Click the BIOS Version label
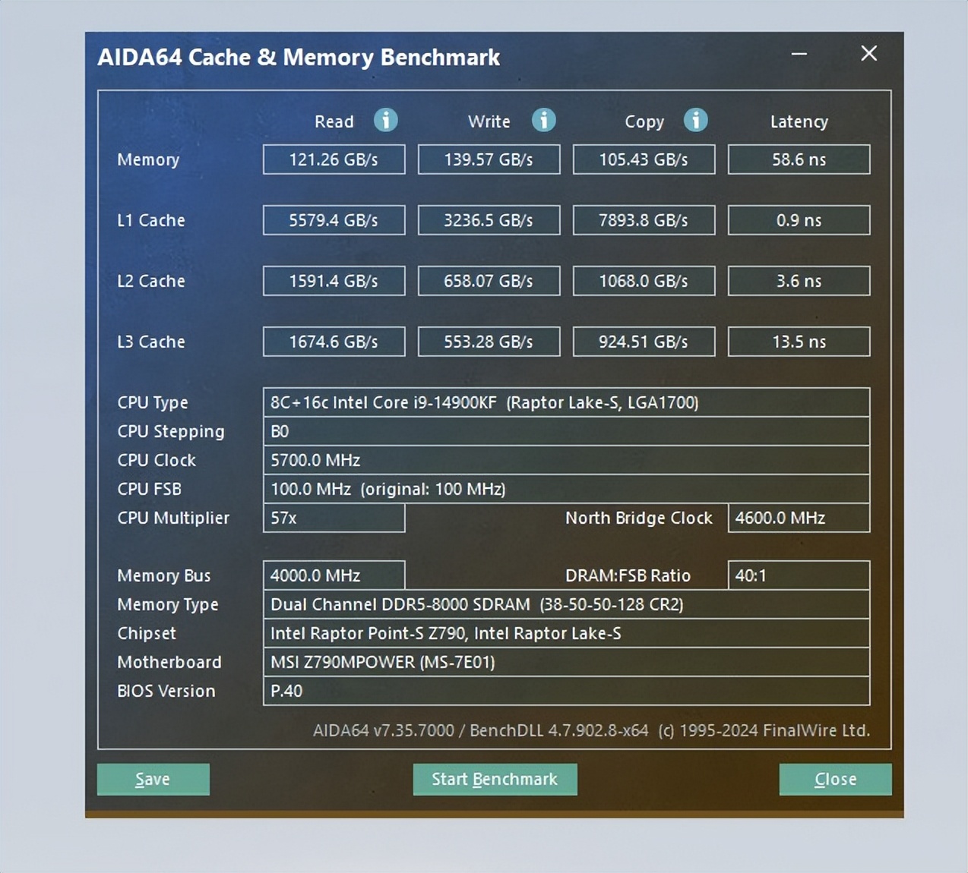This screenshot has width=968, height=873. tap(166, 691)
